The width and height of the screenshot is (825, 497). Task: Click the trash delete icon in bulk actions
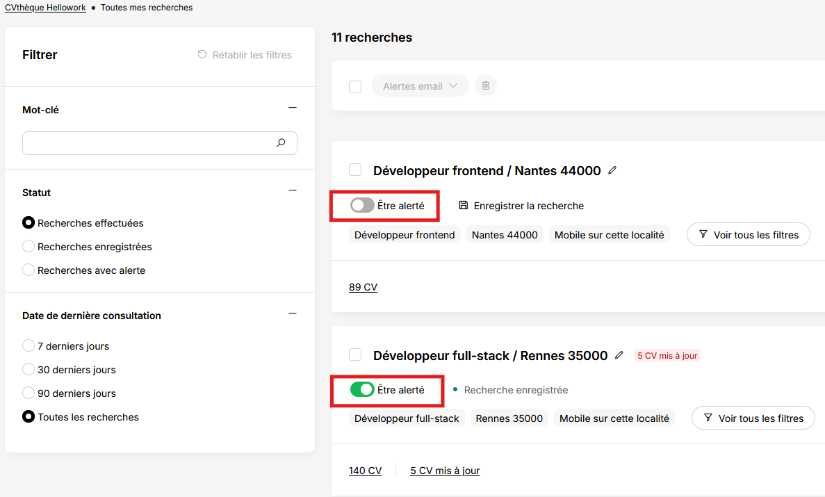[x=486, y=85]
